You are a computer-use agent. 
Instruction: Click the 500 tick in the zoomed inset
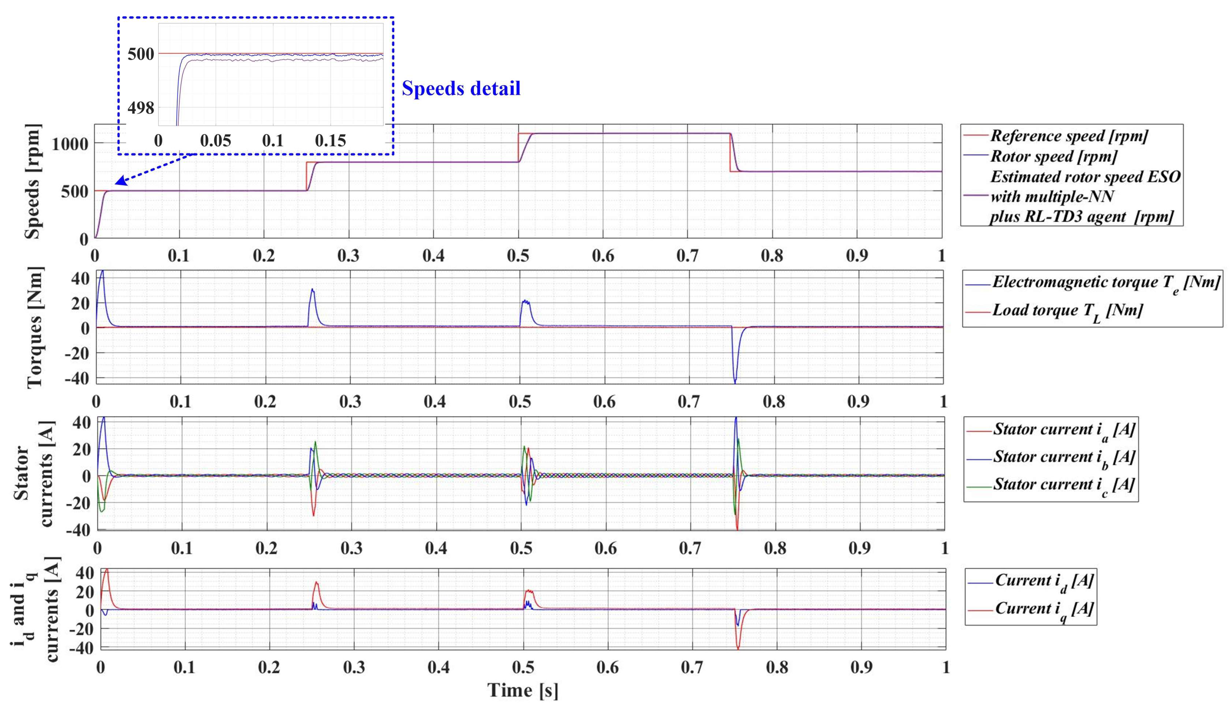pos(141,54)
